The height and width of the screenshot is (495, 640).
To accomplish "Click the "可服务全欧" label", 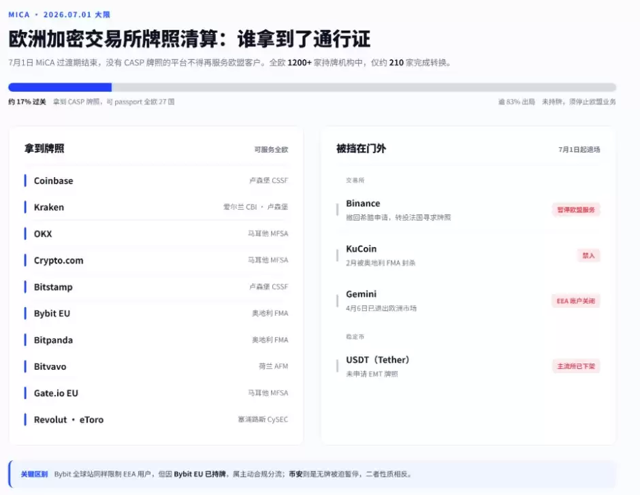I will [x=271, y=149].
